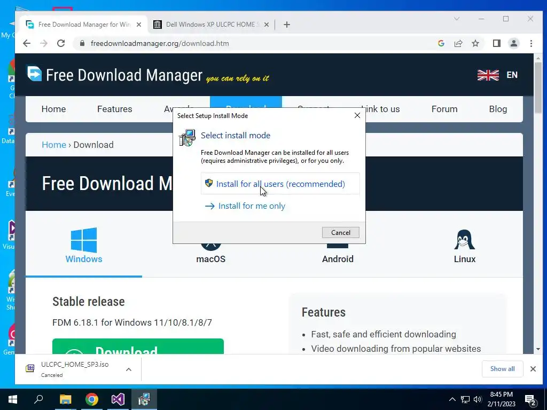Image resolution: width=547 pixels, height=410 pixels.
Task: Select macOS platform tab
Action: point(210,259)
